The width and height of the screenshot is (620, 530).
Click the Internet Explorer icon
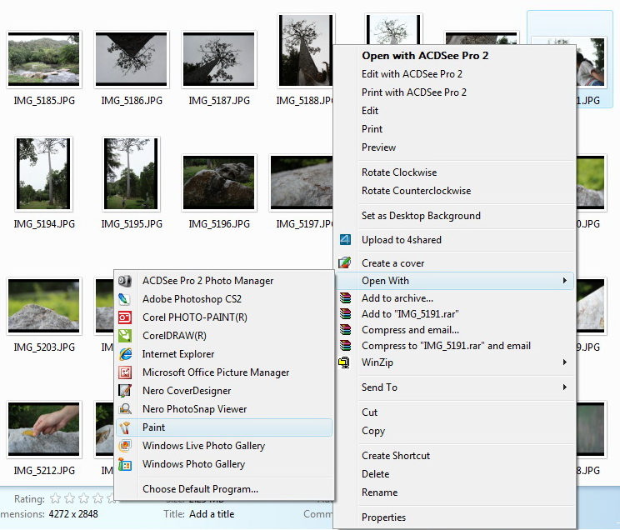pos(125,354)
